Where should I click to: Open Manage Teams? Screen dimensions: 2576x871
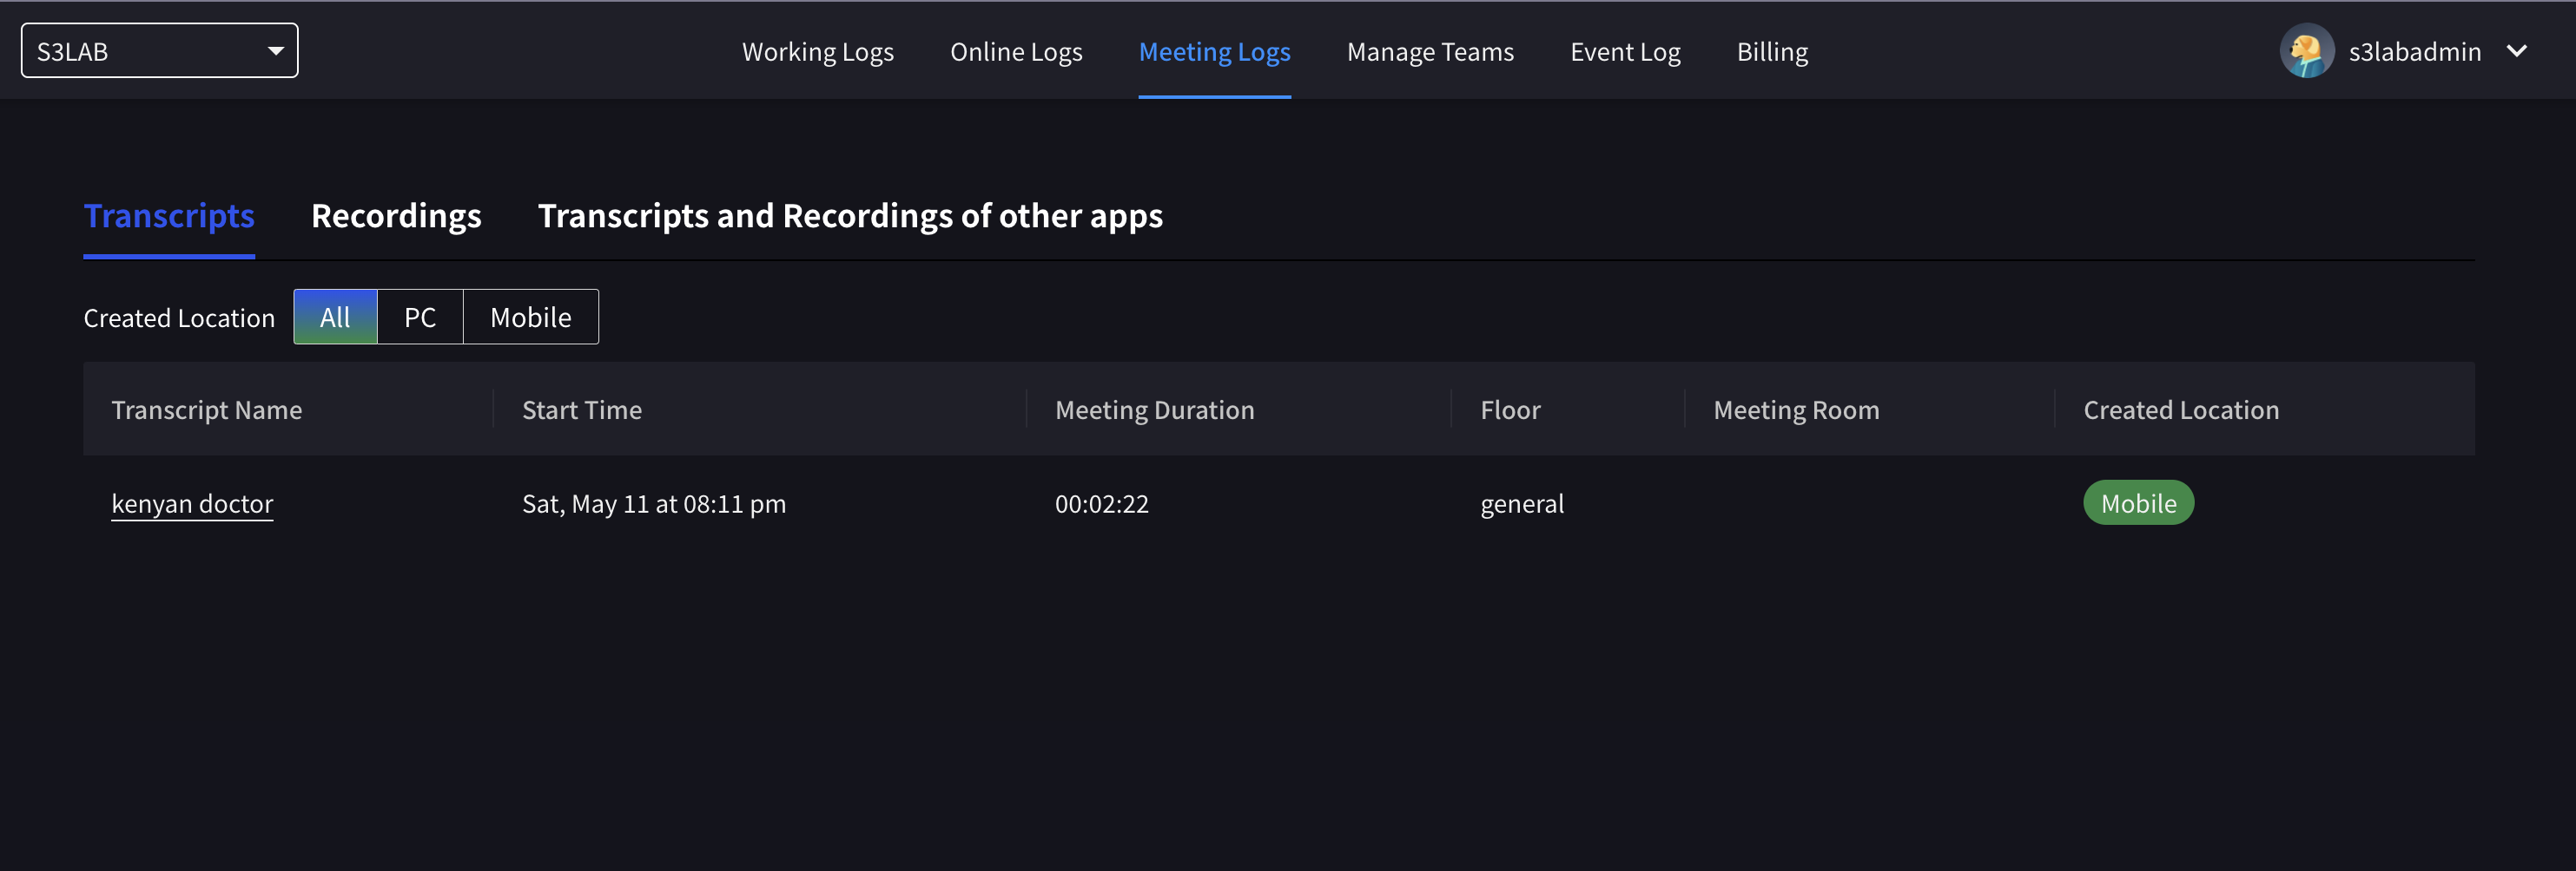(1429, 52)
